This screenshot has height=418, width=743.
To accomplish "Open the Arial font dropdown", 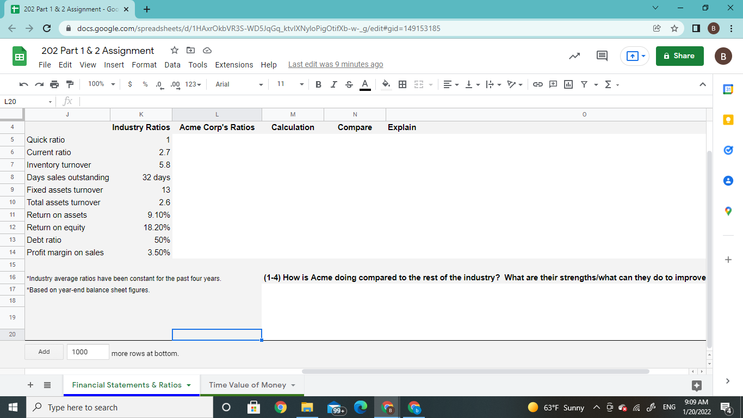I will tap(239, 84).
